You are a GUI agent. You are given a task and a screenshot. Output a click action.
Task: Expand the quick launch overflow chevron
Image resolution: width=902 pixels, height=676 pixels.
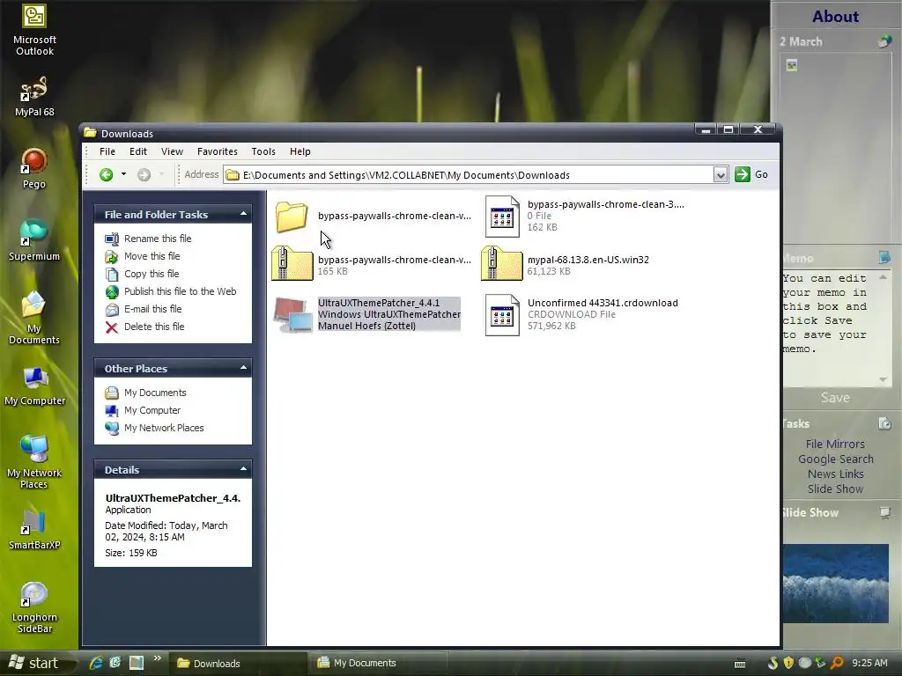(x=157, y=658)
